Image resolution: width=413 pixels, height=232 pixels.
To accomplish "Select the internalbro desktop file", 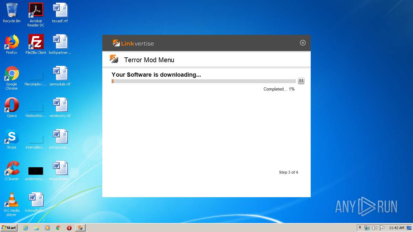I will pyautogui.click(x=36, y=141).
